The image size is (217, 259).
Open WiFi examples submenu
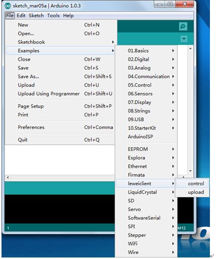pos(146,244)
